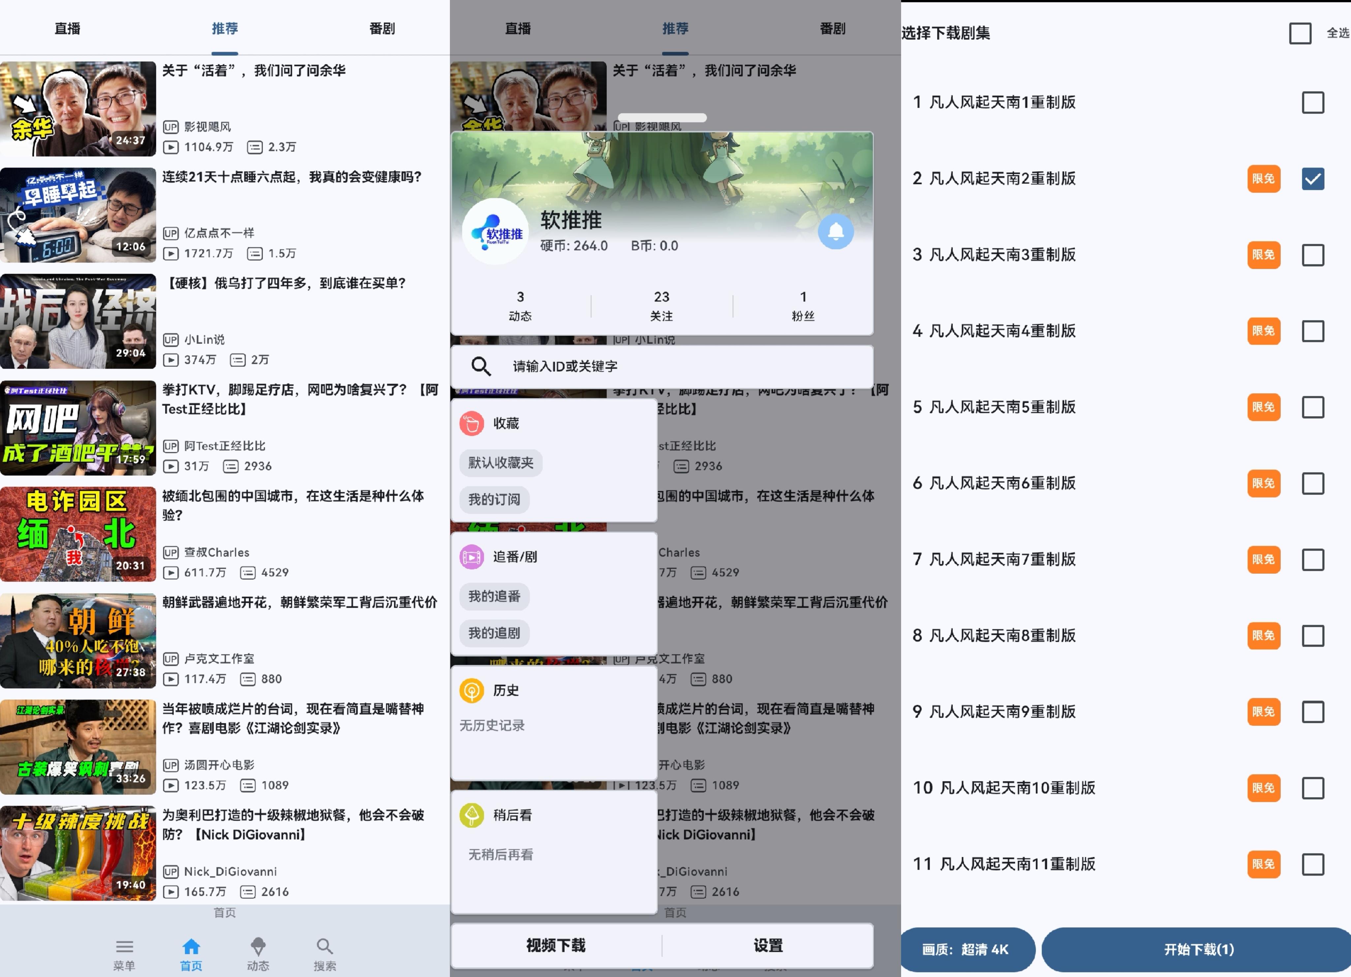Image resolution: width=1351 pixels, height=977 pixels.
Task: Uncheck episode 2 凡人风起天南2重制版
Action: coord(1313,179)
